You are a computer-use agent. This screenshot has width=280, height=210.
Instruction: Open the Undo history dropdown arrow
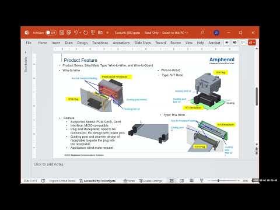[x=80, y=33]
